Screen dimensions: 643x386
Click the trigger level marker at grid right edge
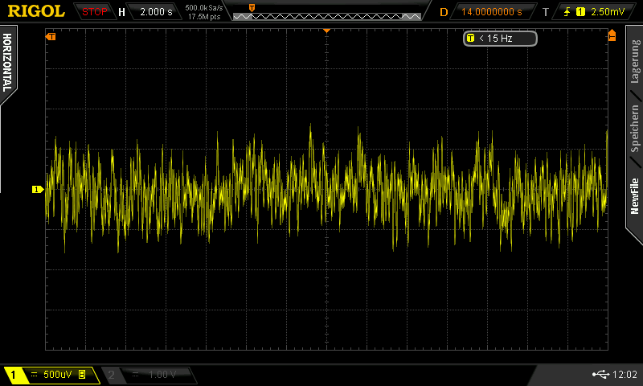point(612,35)
